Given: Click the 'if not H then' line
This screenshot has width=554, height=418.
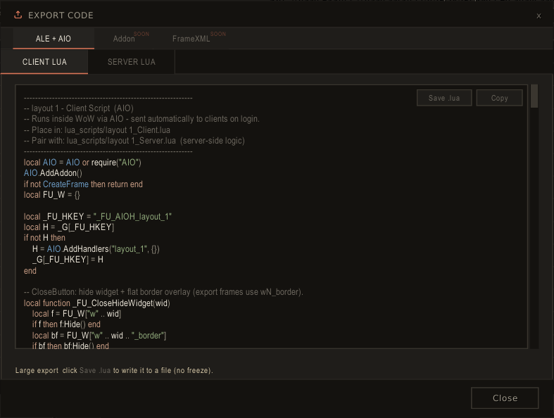Looking at the screenshot, I should coord(44,238).
